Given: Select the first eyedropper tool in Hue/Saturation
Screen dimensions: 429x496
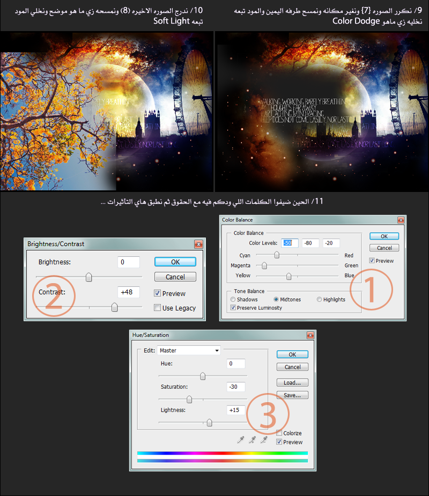Looking at the screenshot, I should (241, 440).
